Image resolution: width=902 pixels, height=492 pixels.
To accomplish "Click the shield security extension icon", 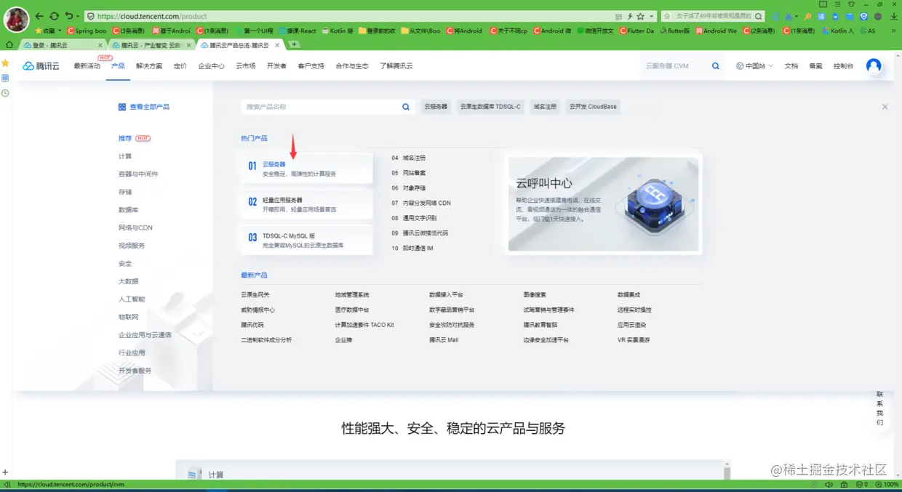I will [x=864, y=16].
